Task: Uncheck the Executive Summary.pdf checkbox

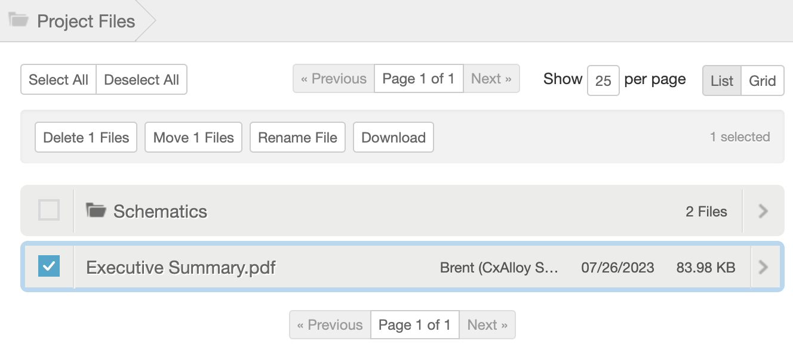Action: click(49, 266)
